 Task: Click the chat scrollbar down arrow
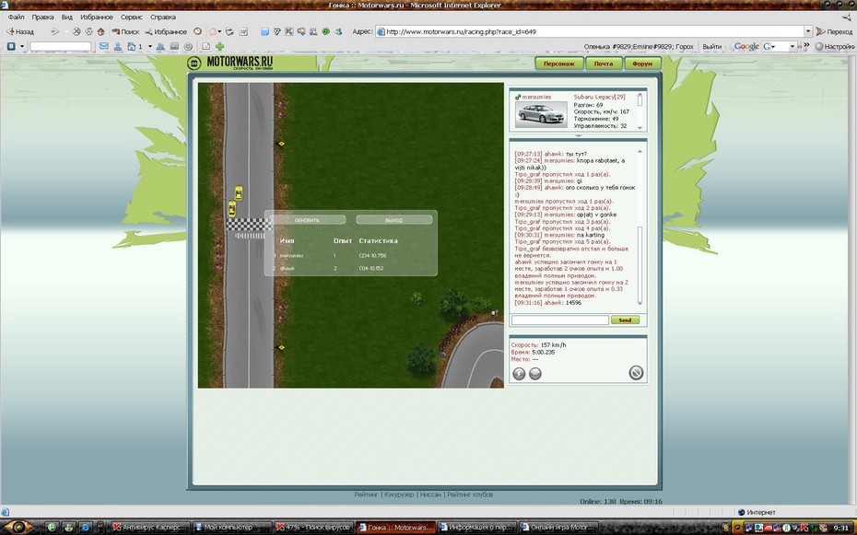click(640, 302)
